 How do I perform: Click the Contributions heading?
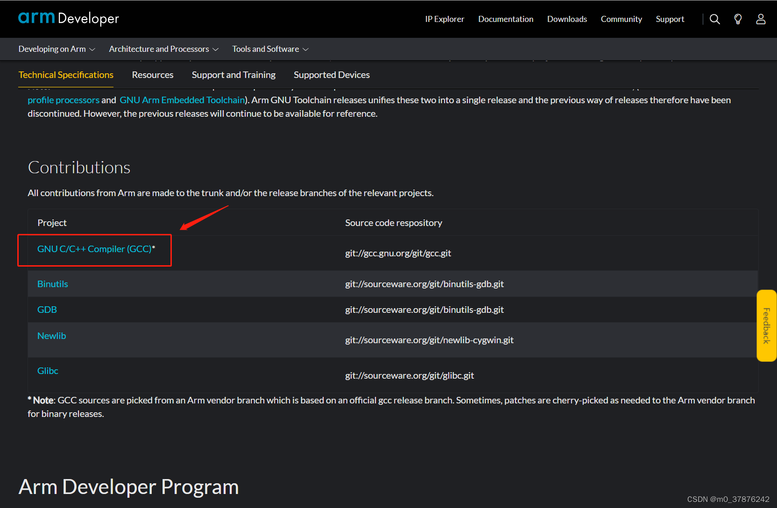[79, 167]
